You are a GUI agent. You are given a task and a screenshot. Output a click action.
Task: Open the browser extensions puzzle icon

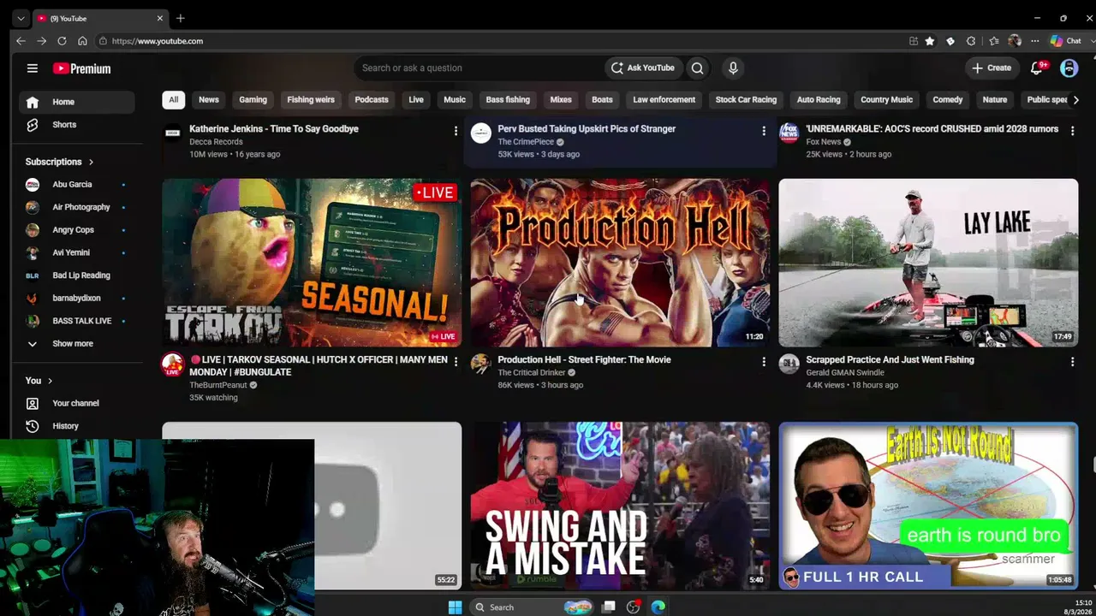point(971,41)
